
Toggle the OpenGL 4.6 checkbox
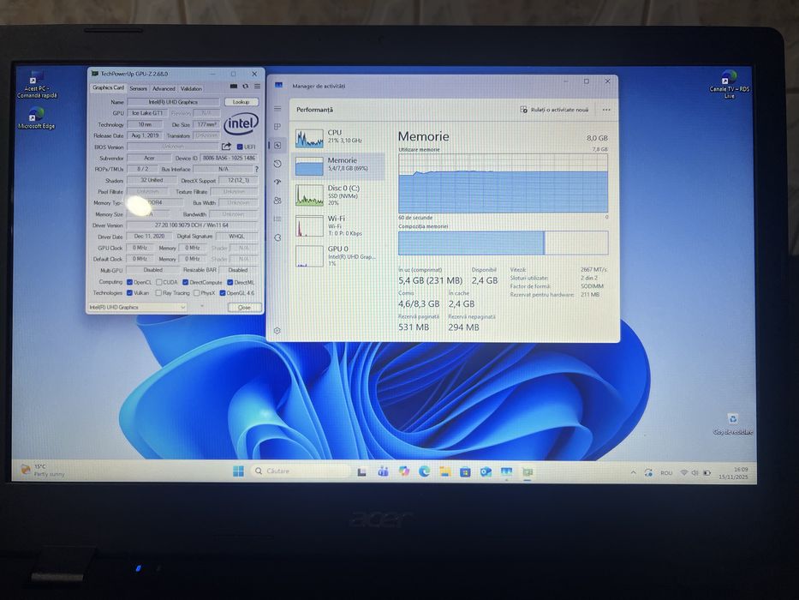pos(223,293)
